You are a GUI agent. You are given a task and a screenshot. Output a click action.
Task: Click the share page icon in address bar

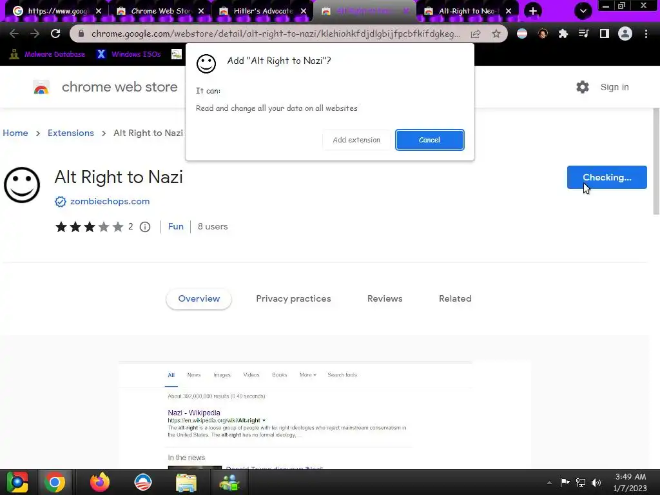pos(476,34)
